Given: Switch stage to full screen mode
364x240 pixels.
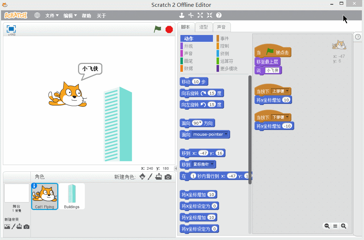Looking at the screenshot, I should 11,29.
